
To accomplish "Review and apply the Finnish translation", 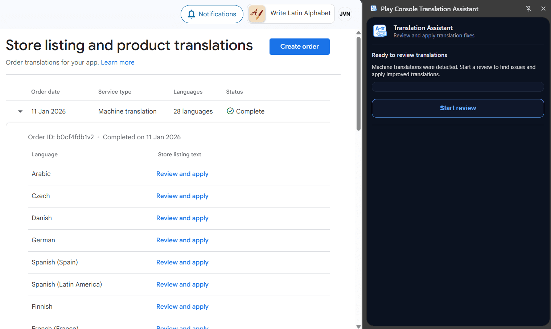I will tap(182, 307).
